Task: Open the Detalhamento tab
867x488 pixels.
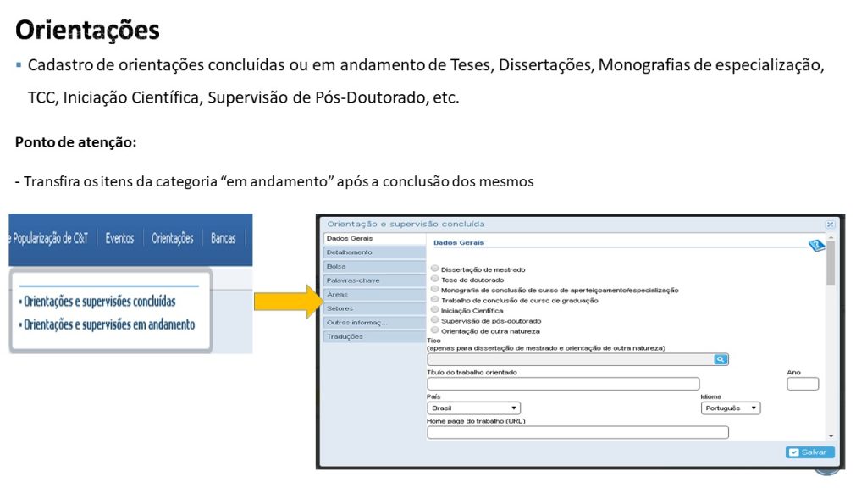Action: click(x=374, y=252)
